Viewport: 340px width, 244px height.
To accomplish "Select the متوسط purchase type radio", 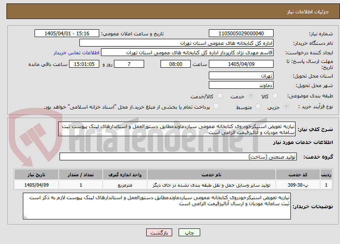I will [258, 106].
